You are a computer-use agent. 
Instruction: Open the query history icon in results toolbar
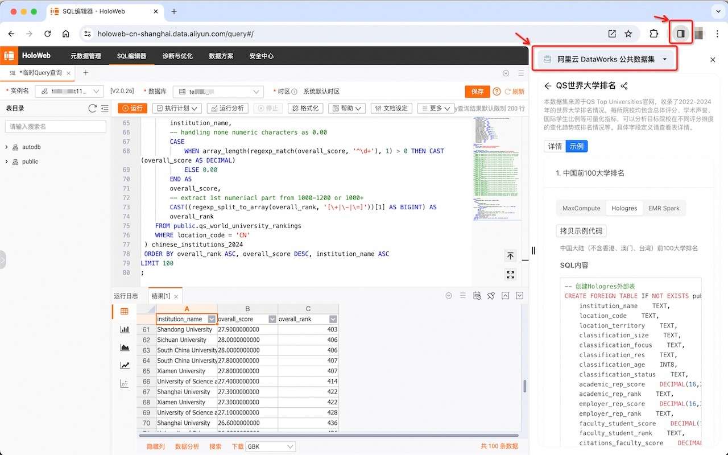pos(477,296)
